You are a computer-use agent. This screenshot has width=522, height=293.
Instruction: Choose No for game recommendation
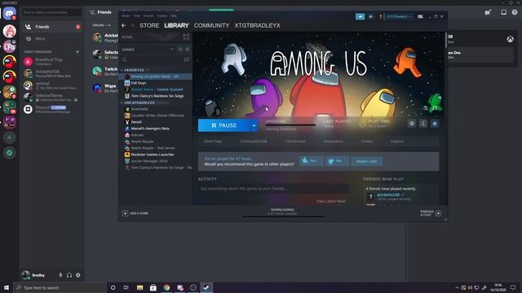pyautogui.click(x=337, y=161)
